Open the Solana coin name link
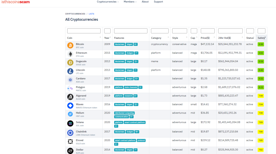Image resolution: width=276 pixels, height=154 pixels. (80, 122)
